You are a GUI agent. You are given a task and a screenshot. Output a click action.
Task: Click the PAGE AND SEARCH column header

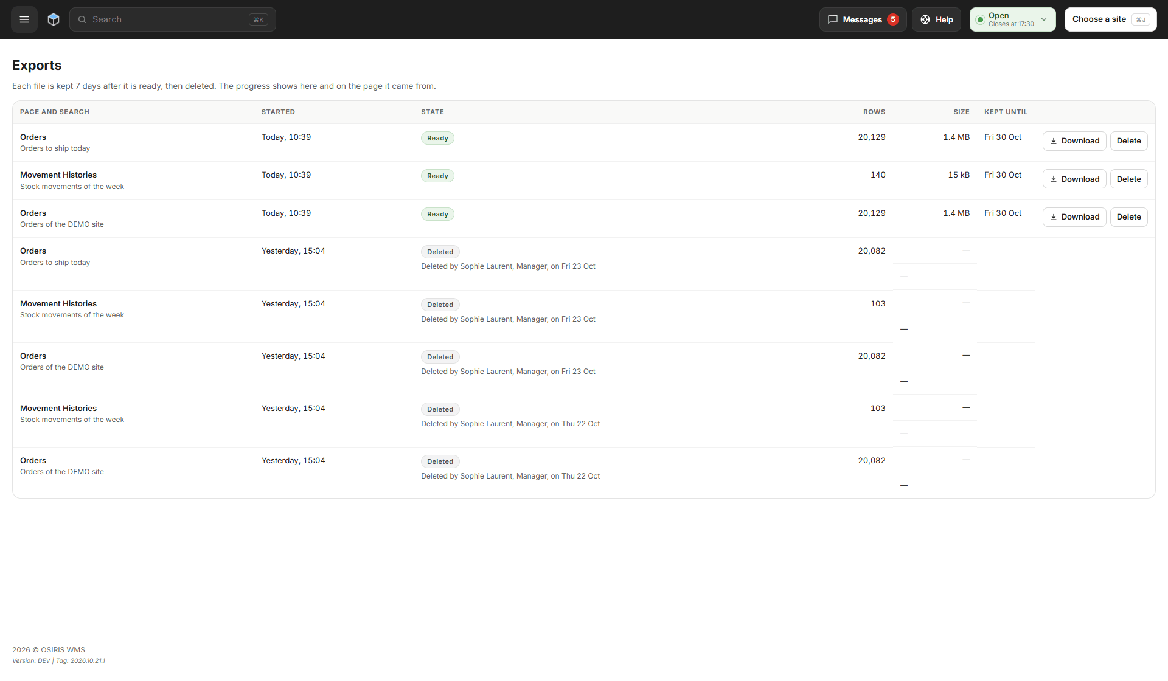pos(55,112)
